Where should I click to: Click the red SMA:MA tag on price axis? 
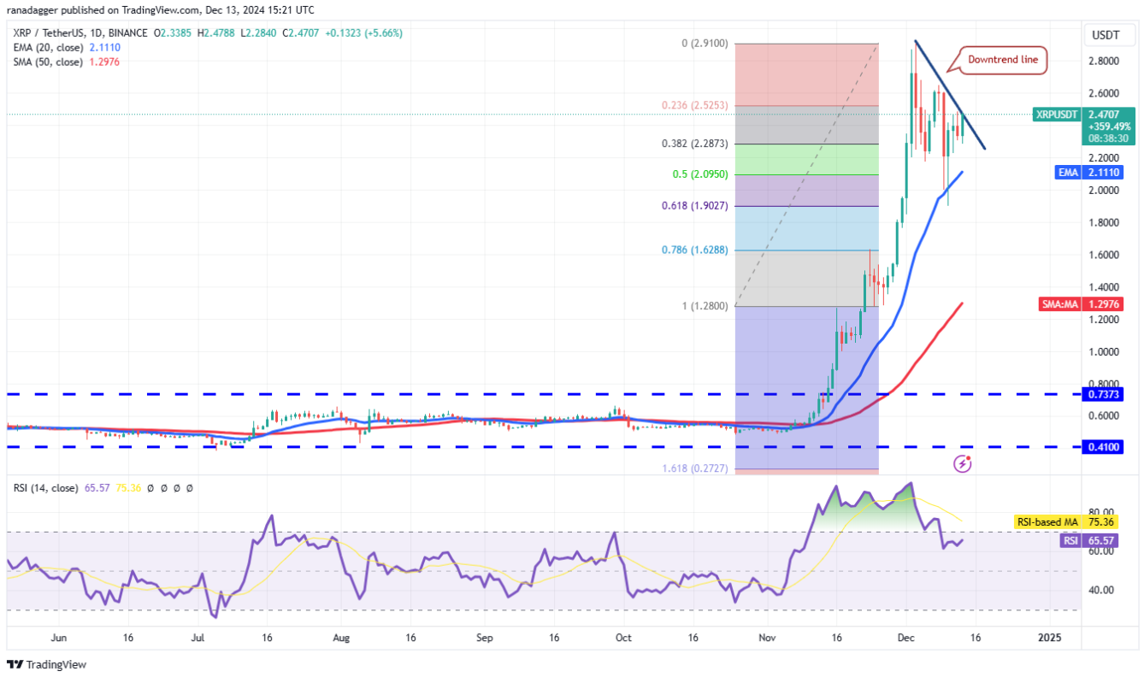click(x=1058, y=303)
